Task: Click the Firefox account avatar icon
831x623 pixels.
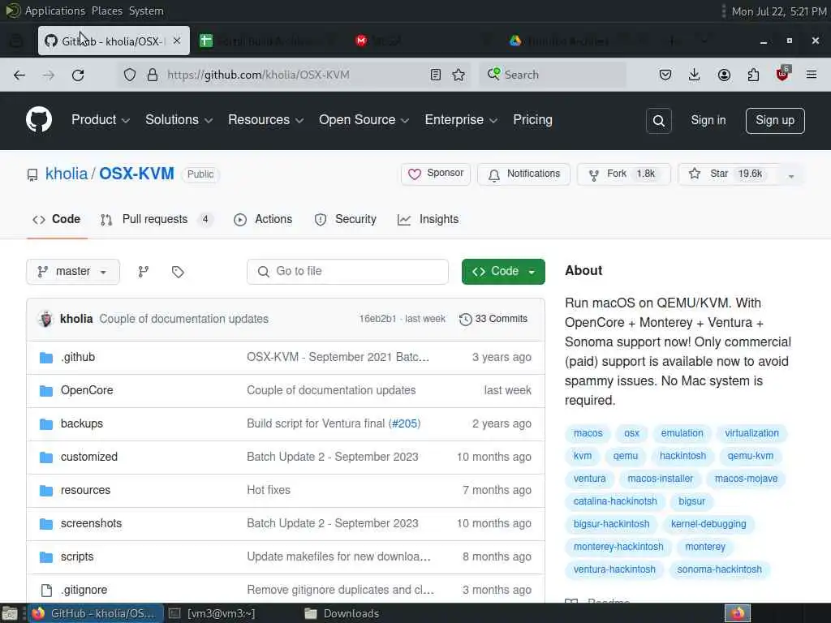Action: [724, 75]
